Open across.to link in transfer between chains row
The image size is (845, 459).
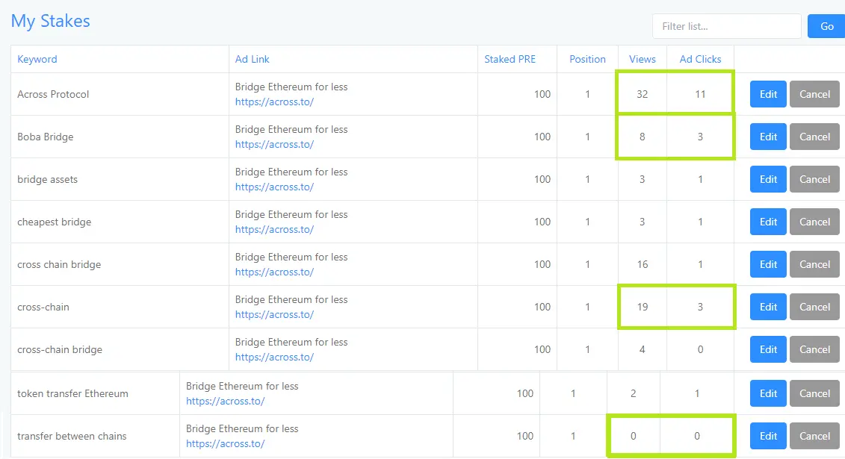point(226,443)
